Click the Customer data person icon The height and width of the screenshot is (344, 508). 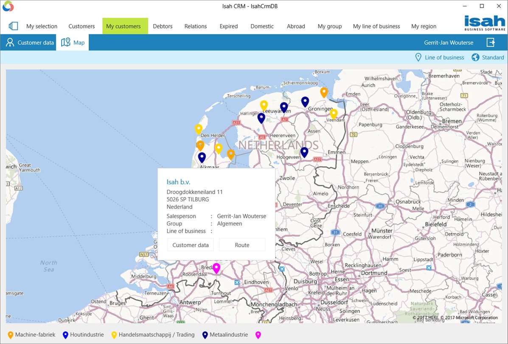coord(10,42)
